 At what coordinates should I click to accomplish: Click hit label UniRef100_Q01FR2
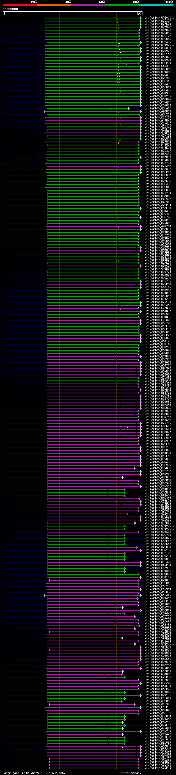coord(158,133)
